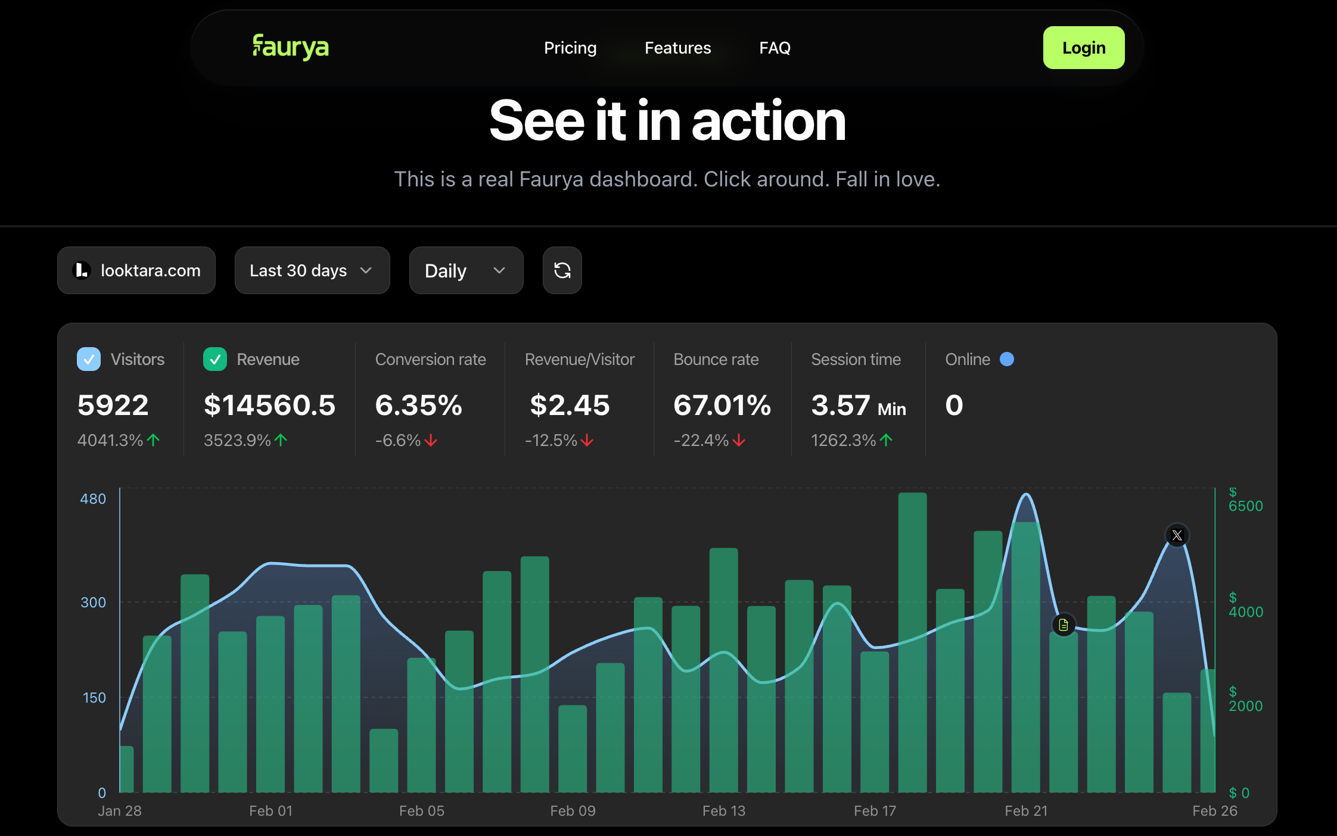Click the FAQ nav link
Viewport: 1337px width, 836px height.
pyautogui.click(x=775, y=48)
